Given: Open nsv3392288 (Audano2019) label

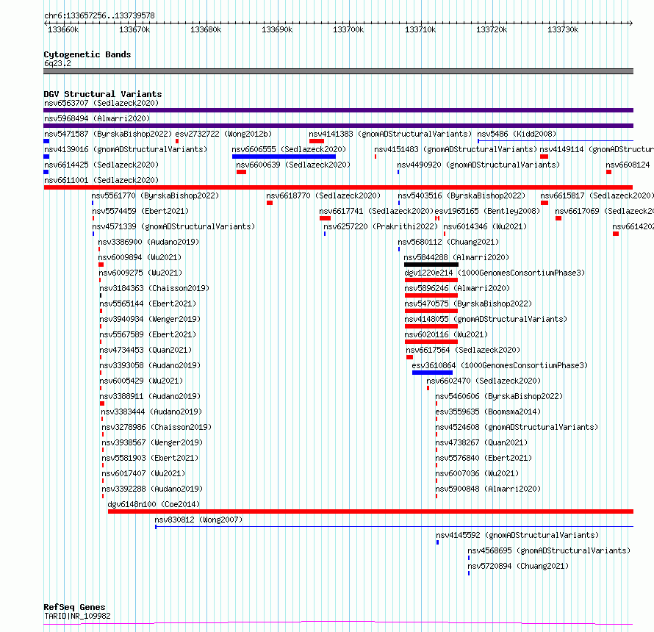Looking at the screenshot, I should (x=152, y=489).
